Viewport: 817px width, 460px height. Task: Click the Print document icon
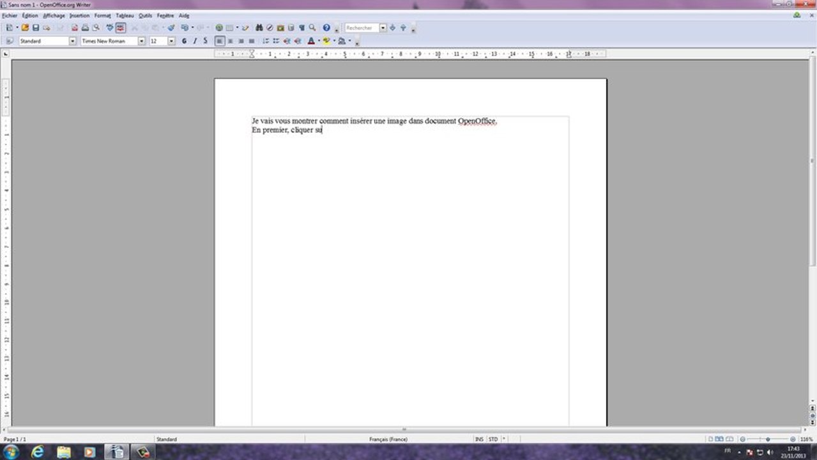pyautogui.click(x=85, y=28)
